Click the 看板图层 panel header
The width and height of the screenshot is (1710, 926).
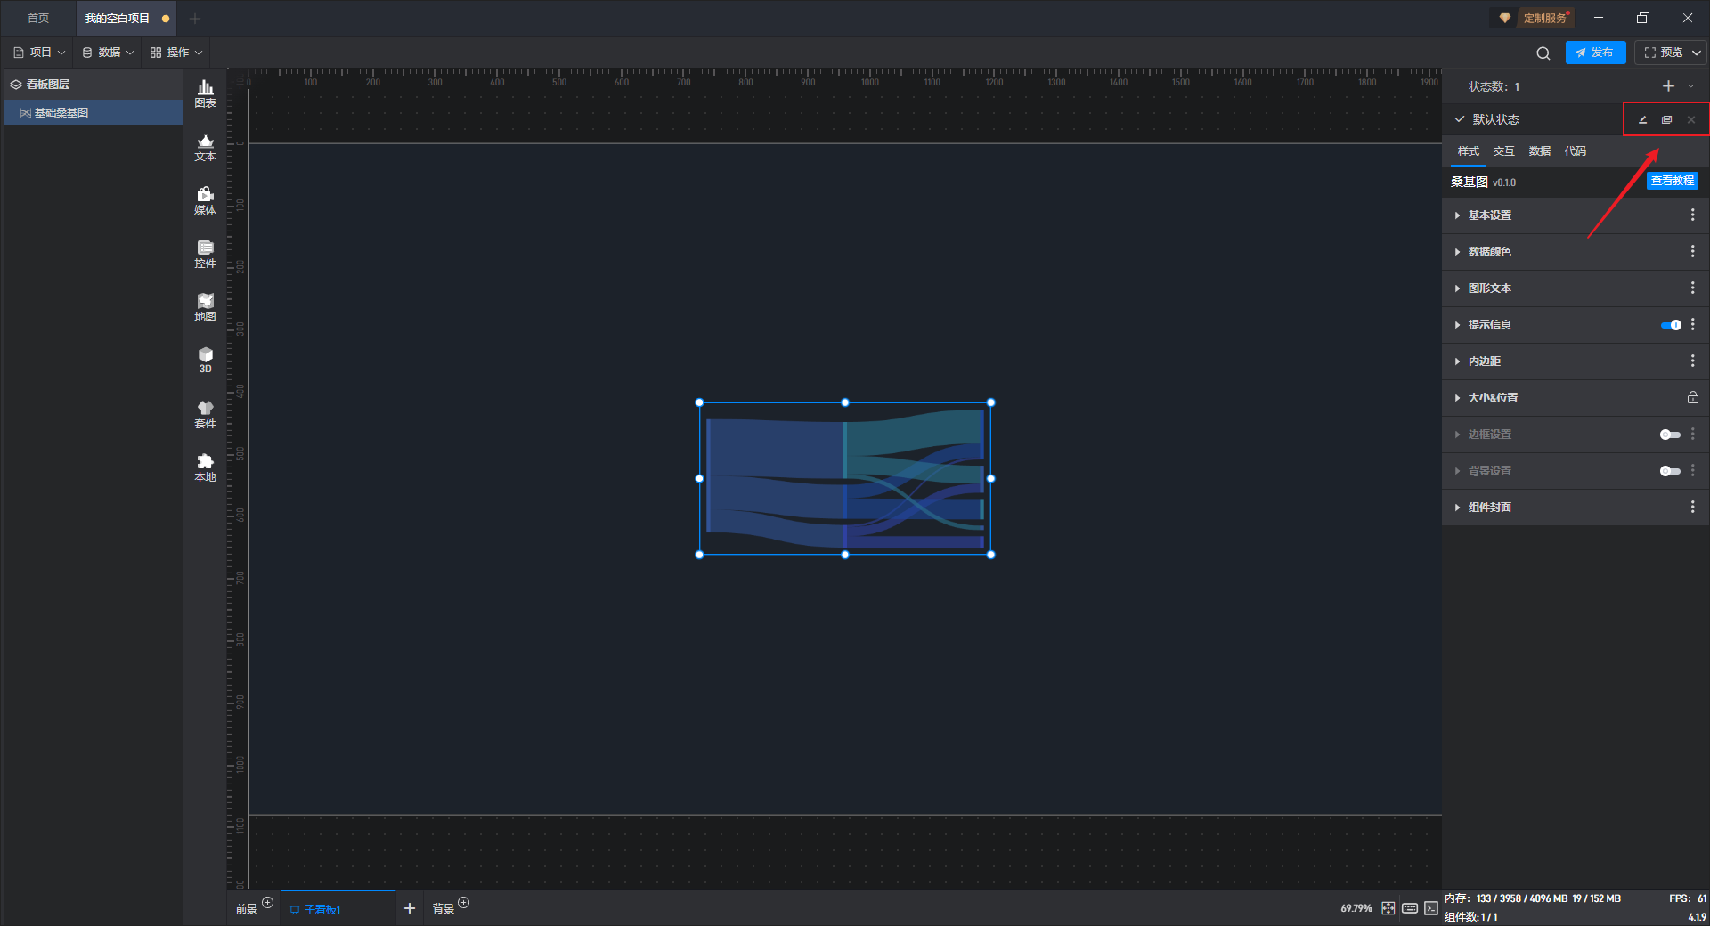tap(94, 85)
